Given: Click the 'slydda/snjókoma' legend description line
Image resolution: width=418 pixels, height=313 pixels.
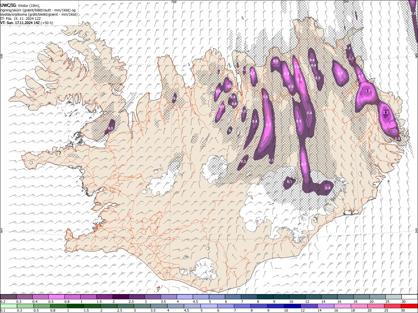Looking at the screenshot, I should (x=39, y=14).
